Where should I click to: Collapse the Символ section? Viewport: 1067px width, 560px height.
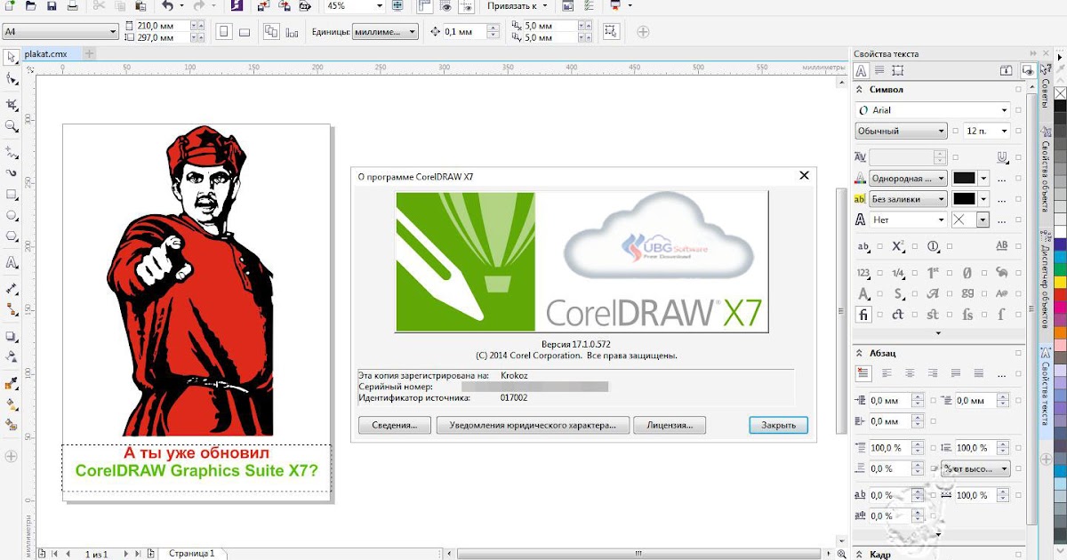[860, 90]
